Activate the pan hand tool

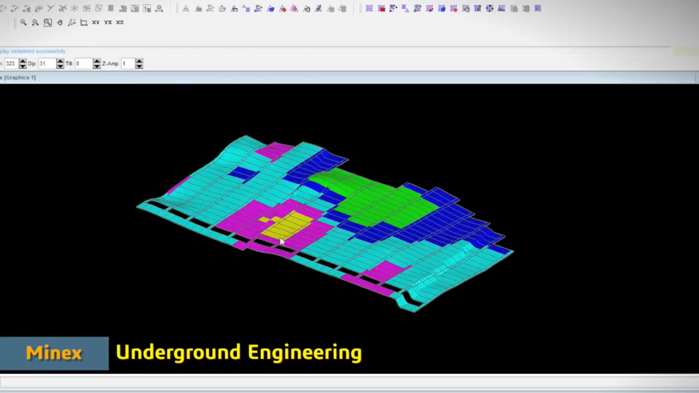[x=60, y=23]
